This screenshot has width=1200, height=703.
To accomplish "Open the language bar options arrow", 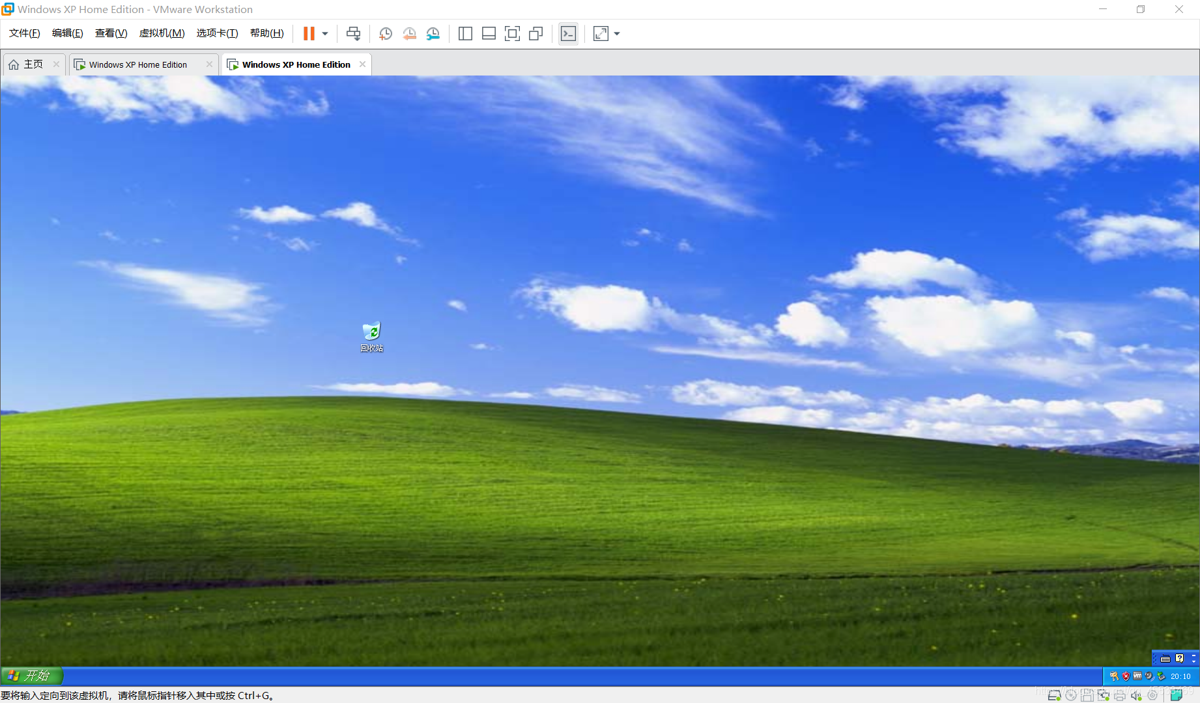I will 1193,662.
